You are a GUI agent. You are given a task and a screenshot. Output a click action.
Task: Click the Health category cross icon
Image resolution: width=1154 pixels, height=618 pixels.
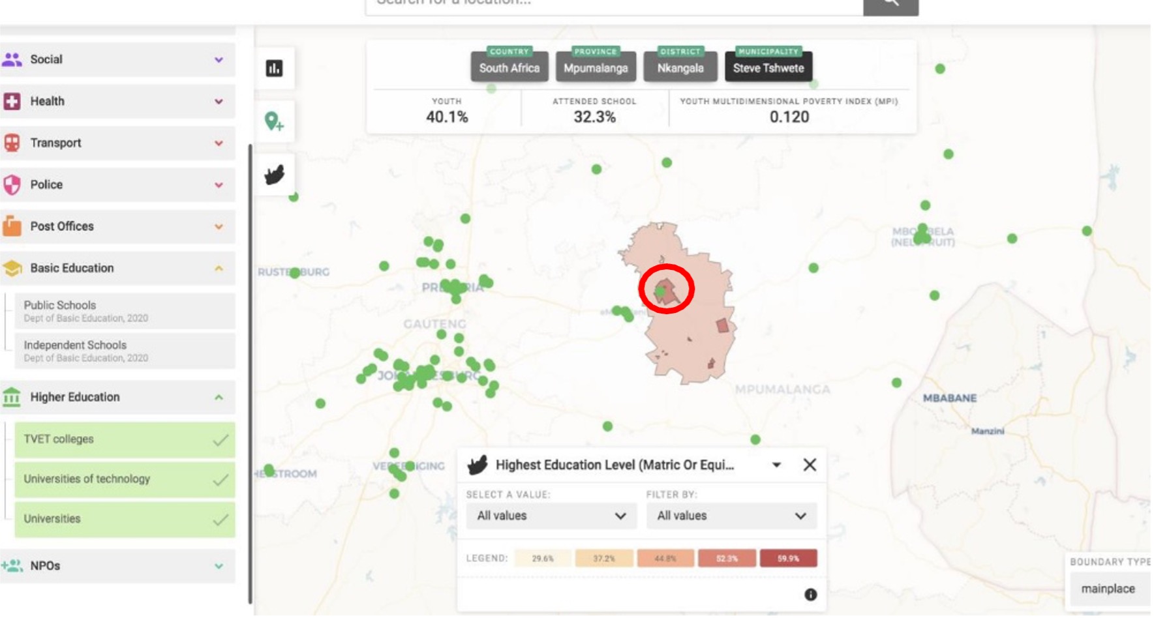tap(12, 101)
